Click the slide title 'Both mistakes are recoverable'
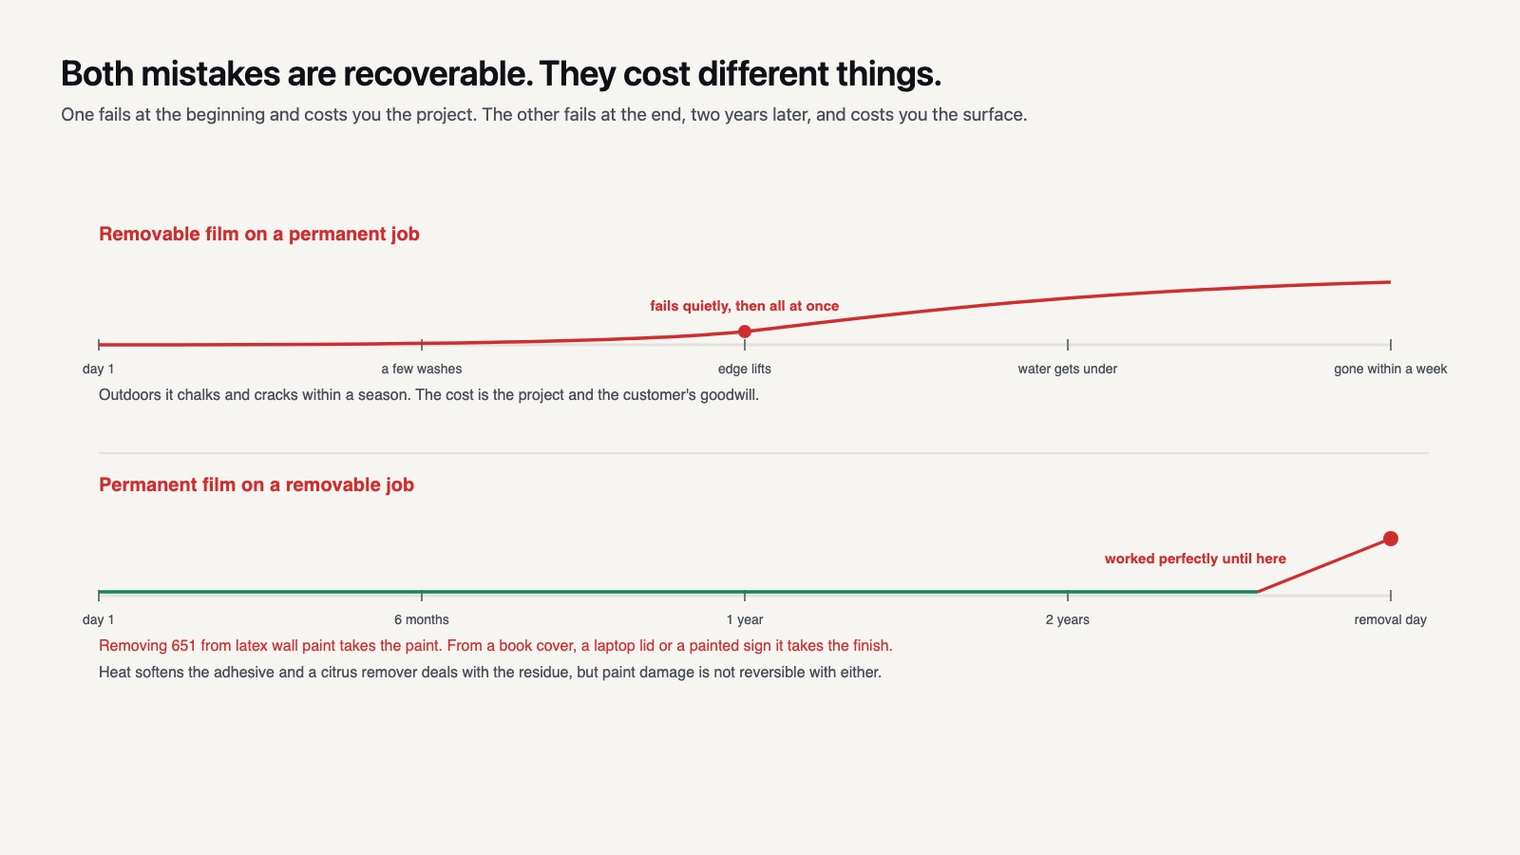 pyautogui.click(x=502, y=74)
